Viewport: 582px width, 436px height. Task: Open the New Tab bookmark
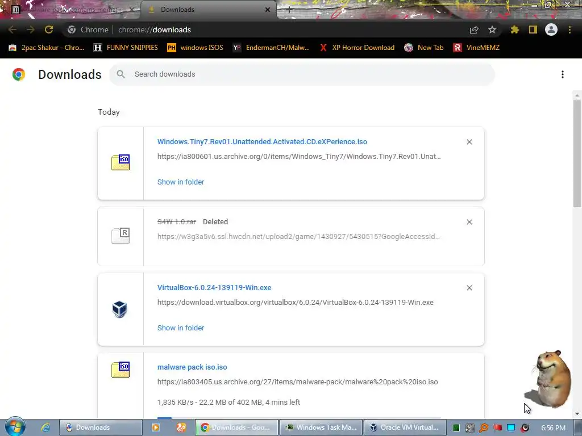[424, 48]
